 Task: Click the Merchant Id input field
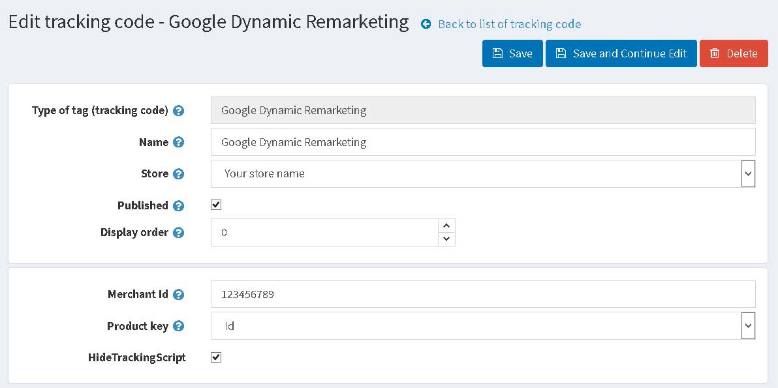483,294
